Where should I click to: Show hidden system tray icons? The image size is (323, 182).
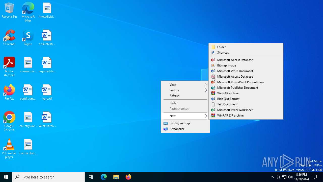[272, 177]
